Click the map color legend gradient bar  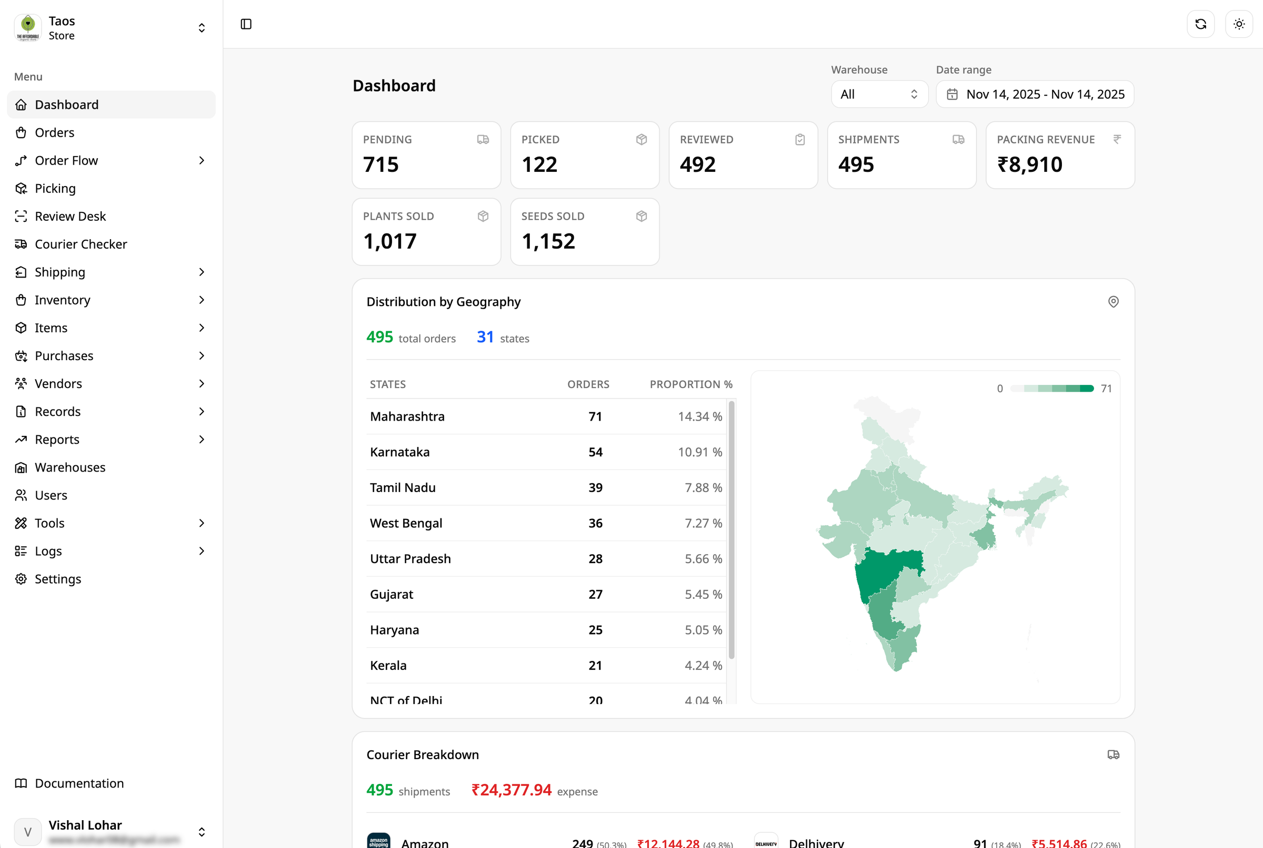[1051, 389]
